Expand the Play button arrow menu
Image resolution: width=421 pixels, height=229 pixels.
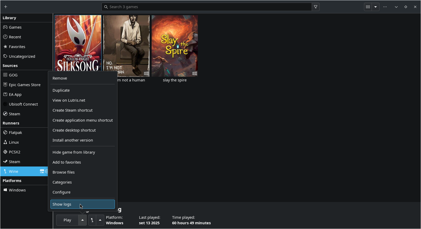pyautogui.click(x=83, y=220)
